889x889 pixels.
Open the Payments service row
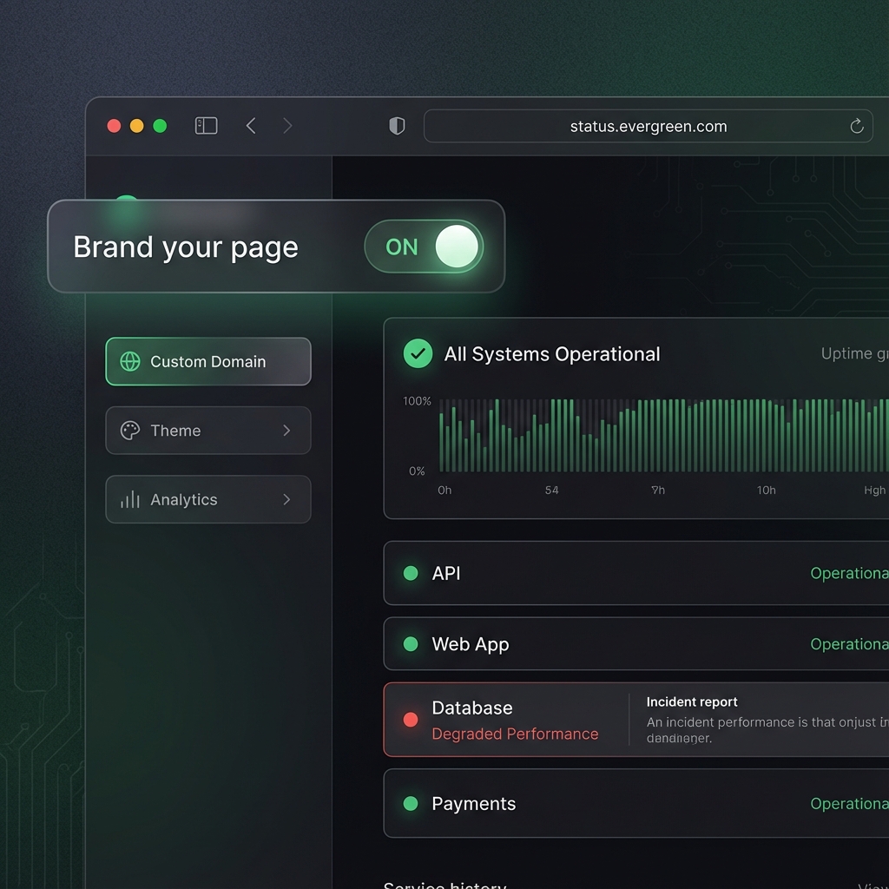635,804
